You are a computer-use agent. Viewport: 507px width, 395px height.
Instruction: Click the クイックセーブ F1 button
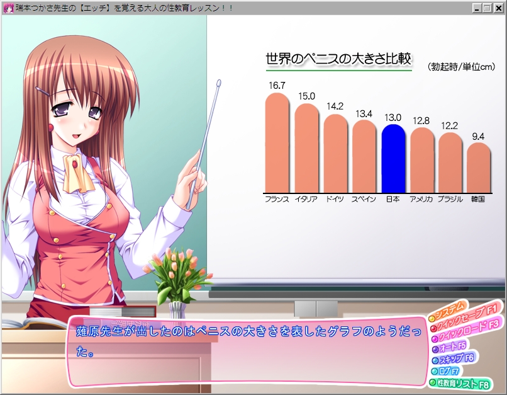tap(467, 318)
